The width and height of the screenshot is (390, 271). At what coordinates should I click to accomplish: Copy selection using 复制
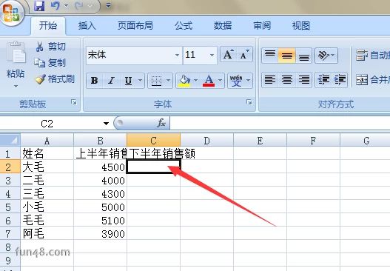pos(50,62)
